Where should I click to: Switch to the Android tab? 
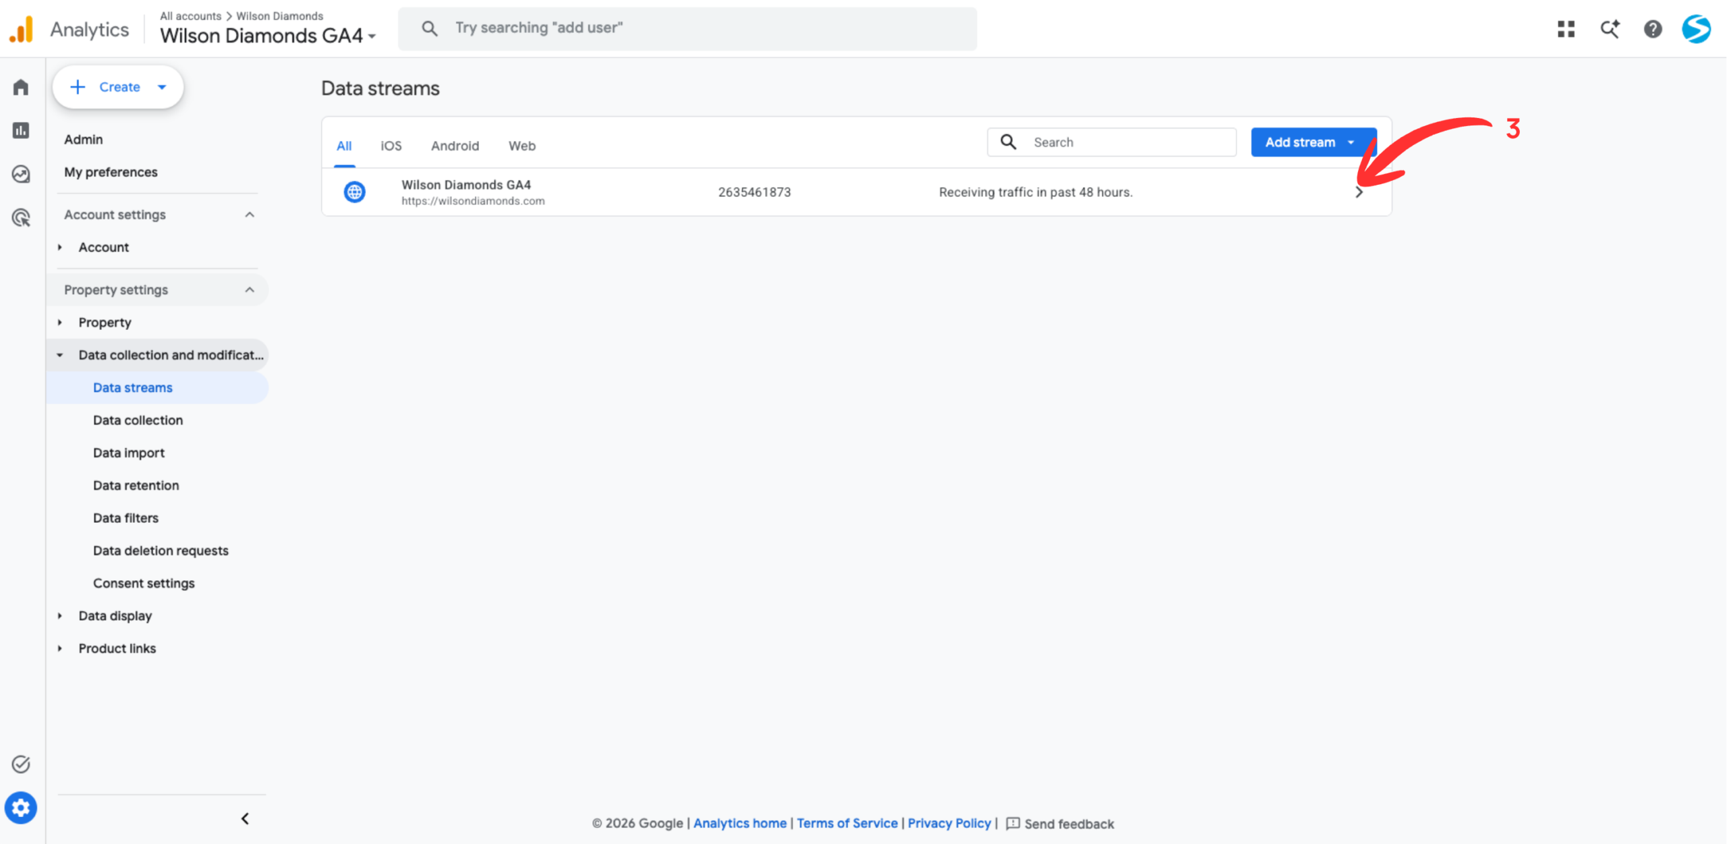(x=455, y=146)
